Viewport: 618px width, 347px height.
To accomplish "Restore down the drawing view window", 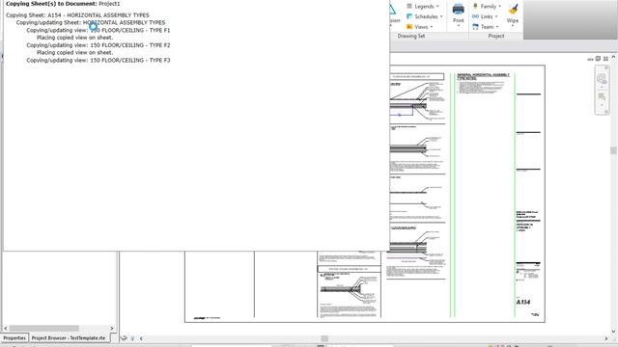I will (598, 59).
